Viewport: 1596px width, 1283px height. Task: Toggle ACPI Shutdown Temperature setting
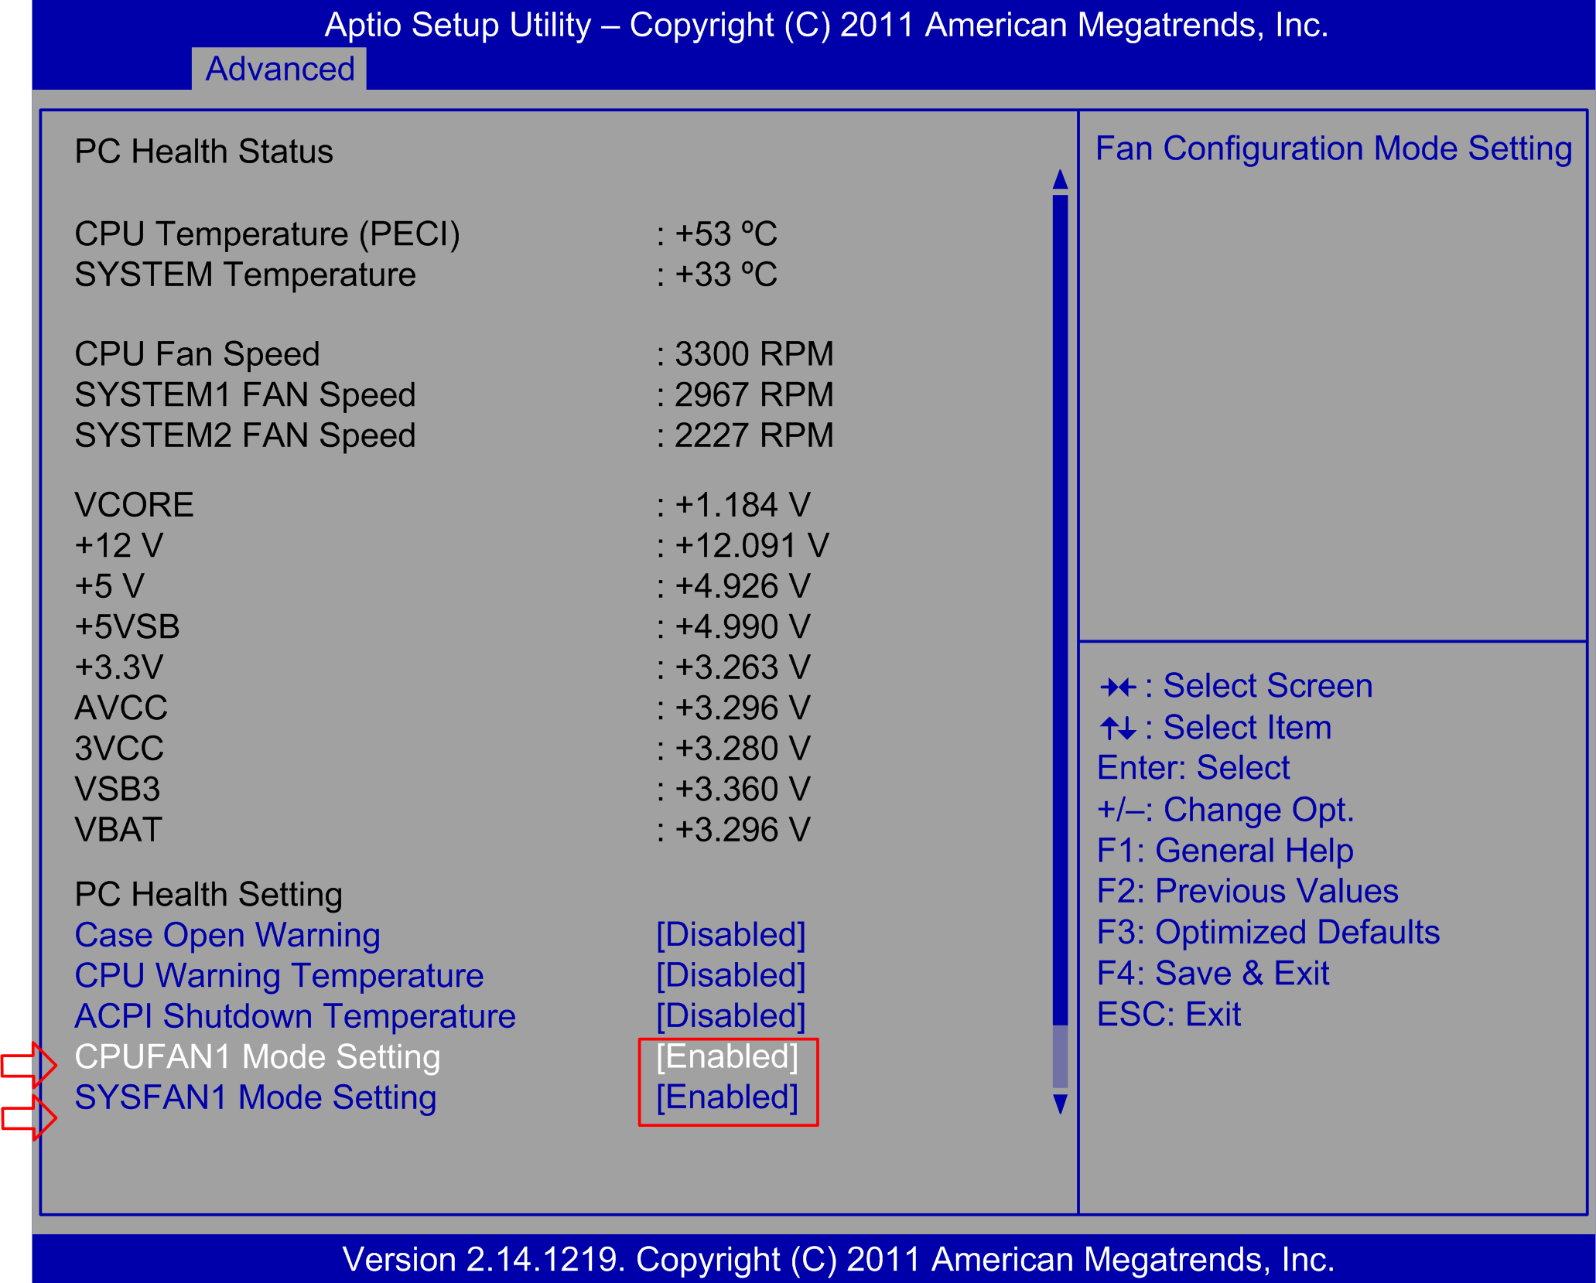[295, 1015]
